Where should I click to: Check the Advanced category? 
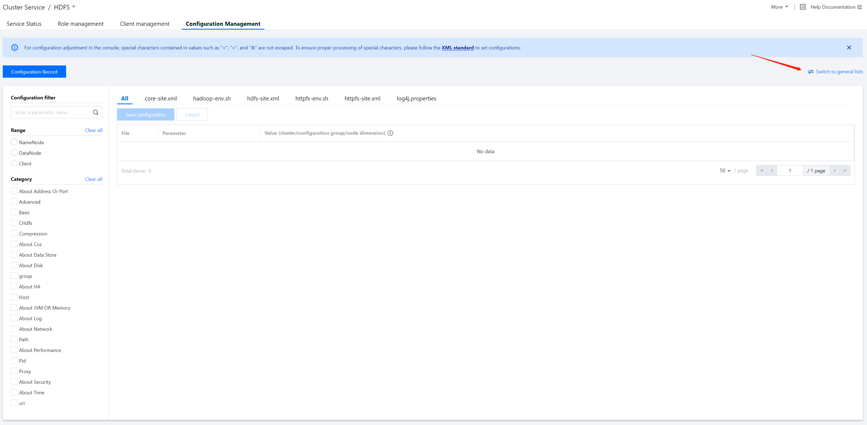coord(14,202)
